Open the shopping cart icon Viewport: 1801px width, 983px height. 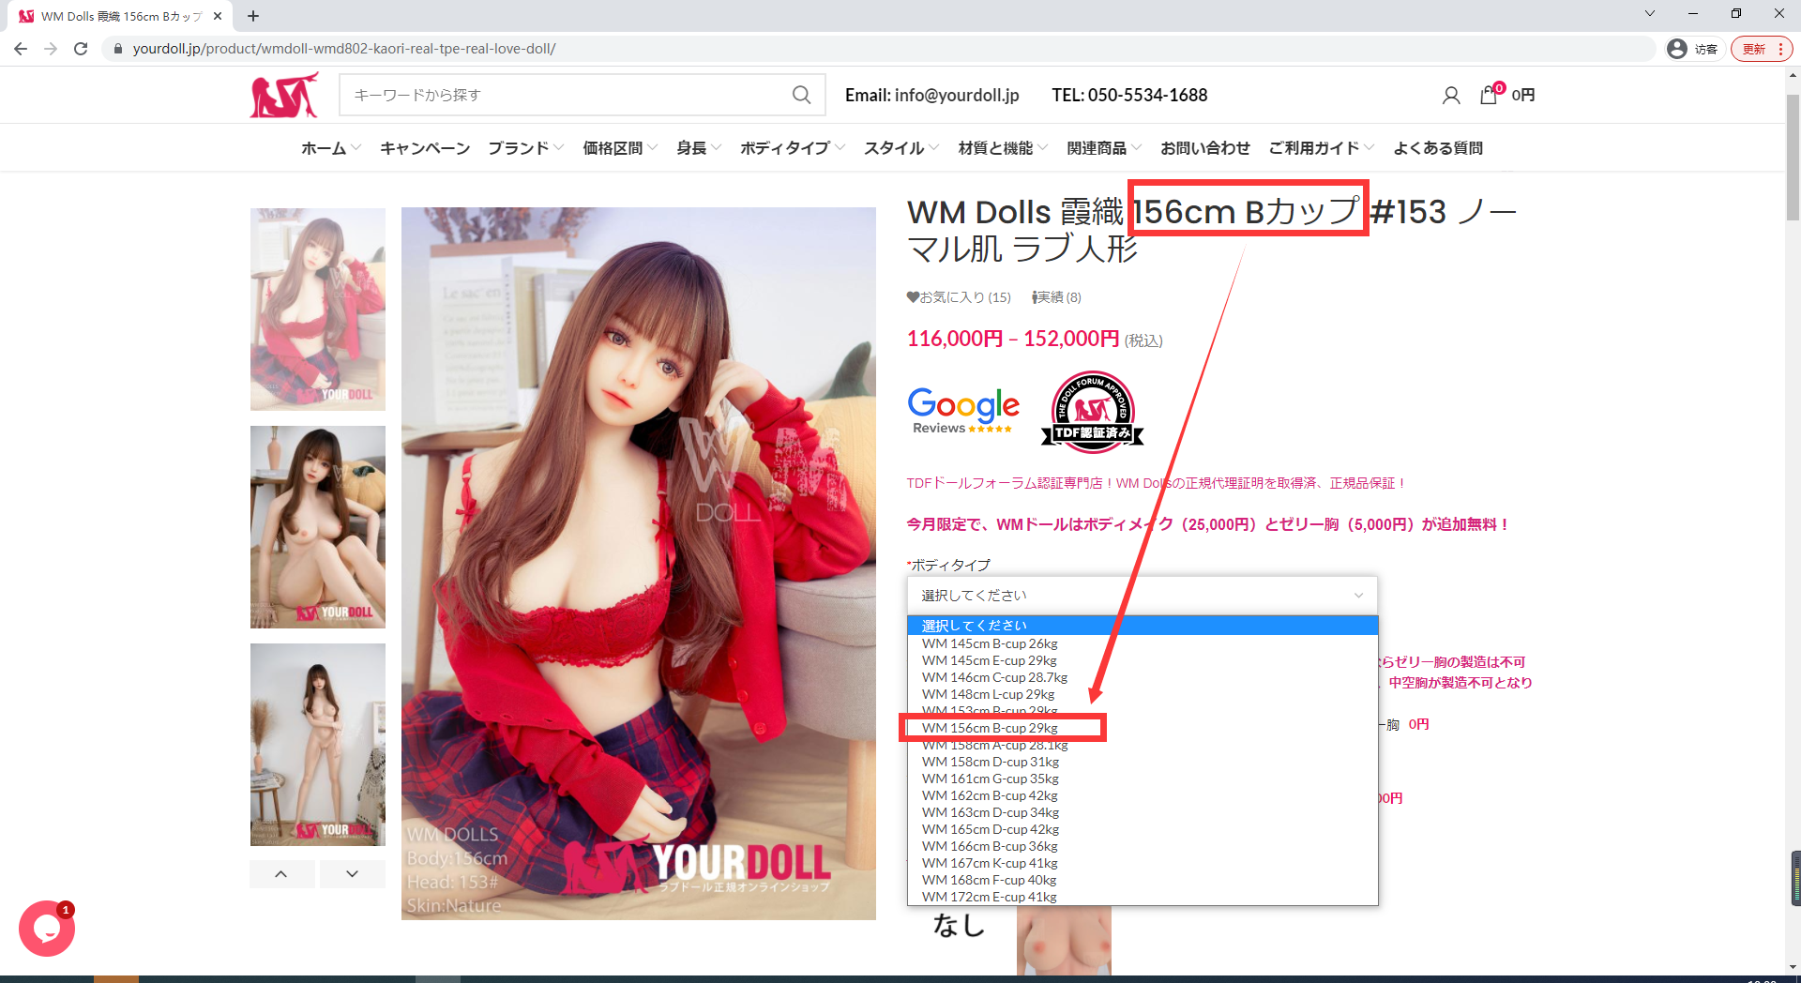1491,94
